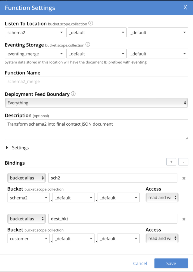Open Access dropdown for dest_bkt binding
The height and width of the screenshot is (272, 193).
[x=162, y=239]
